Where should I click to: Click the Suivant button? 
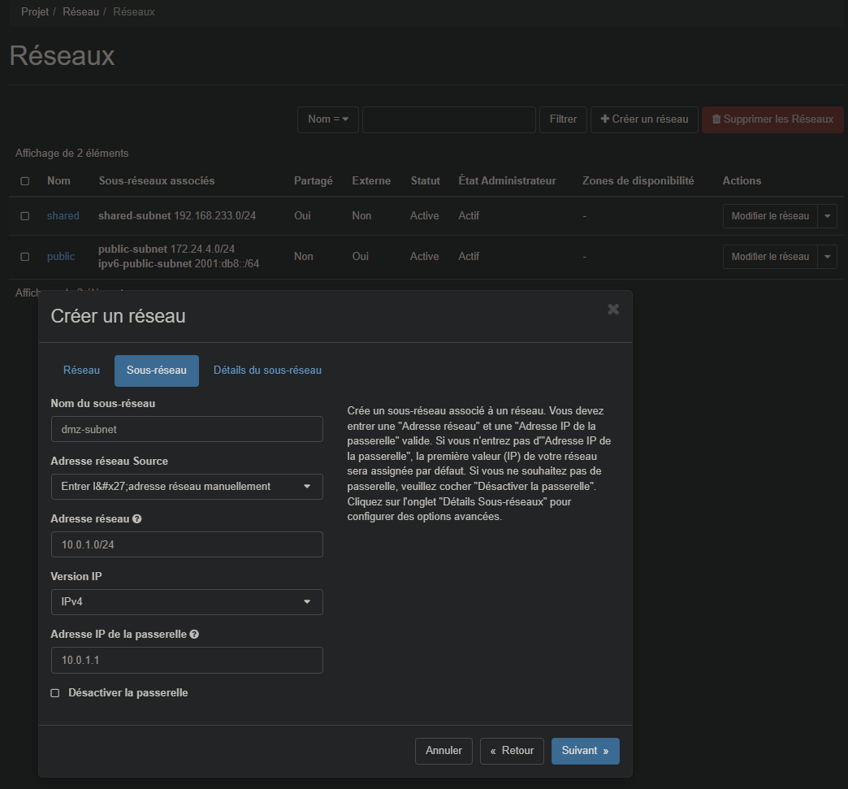(585, 751)
